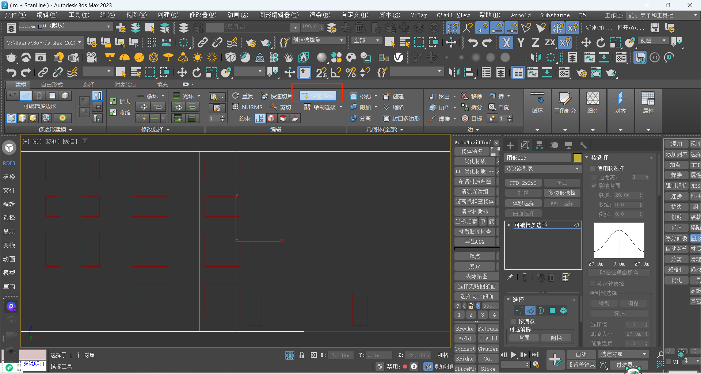Click the Save file floppy icon

coord(655,28)
